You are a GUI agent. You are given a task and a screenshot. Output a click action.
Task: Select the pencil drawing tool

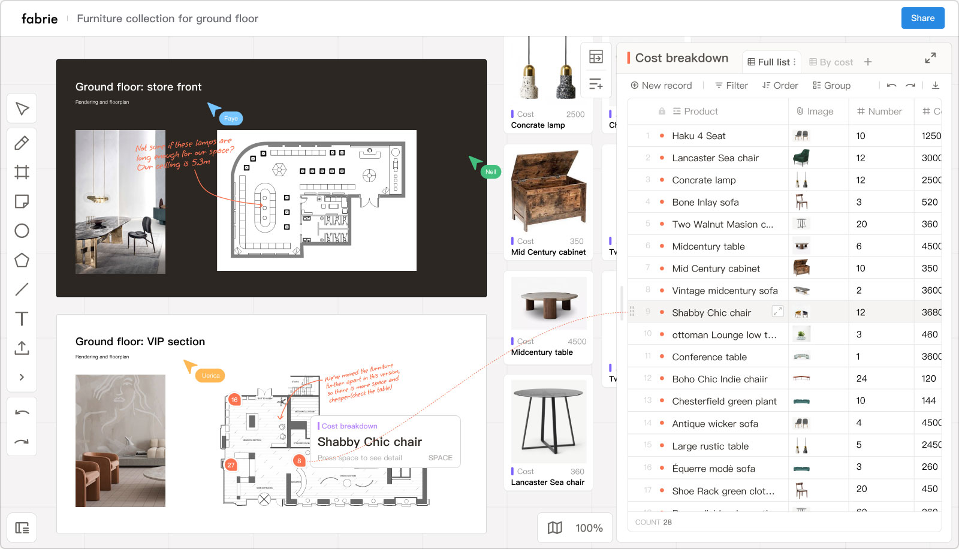pyautogui.click(x=22, y=143)
